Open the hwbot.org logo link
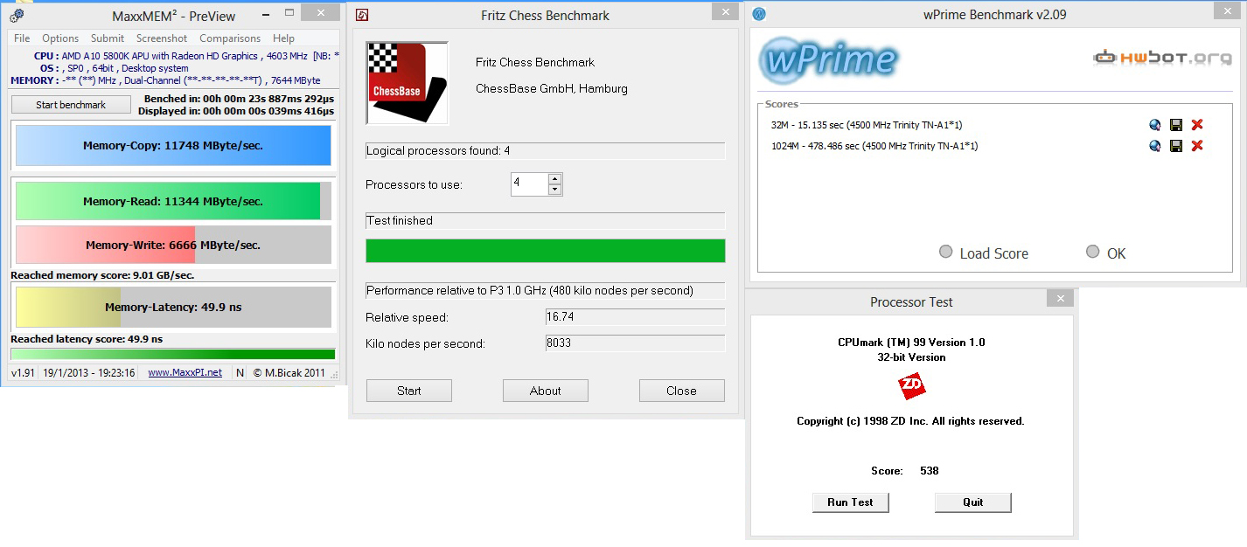1247x547 pixels. pyautogui.click(x=1162, y=58)
